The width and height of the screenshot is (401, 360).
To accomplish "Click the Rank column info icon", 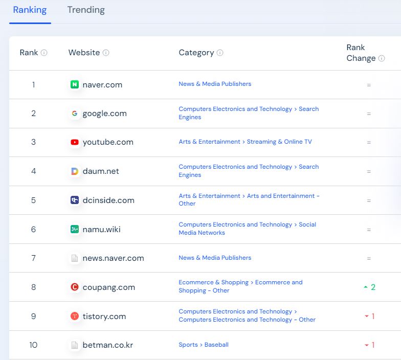I will (x=44, y=53).
